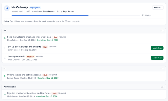Click assignee Samuel Reyes
Image resolution: width=168 pixels, height=101 pixels.
click(x=13, y=78)
